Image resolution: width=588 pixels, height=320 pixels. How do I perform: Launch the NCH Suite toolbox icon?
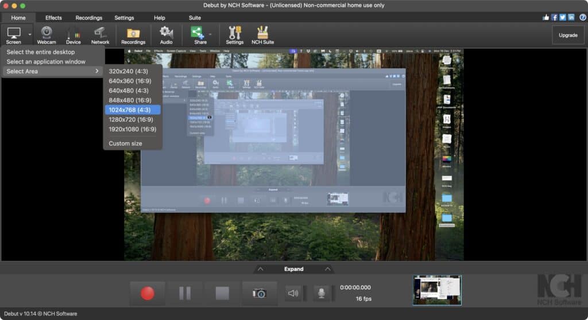262,35
